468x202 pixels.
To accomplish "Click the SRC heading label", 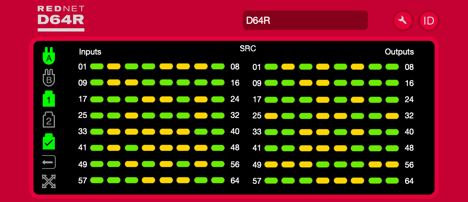I will coord(248,49).
